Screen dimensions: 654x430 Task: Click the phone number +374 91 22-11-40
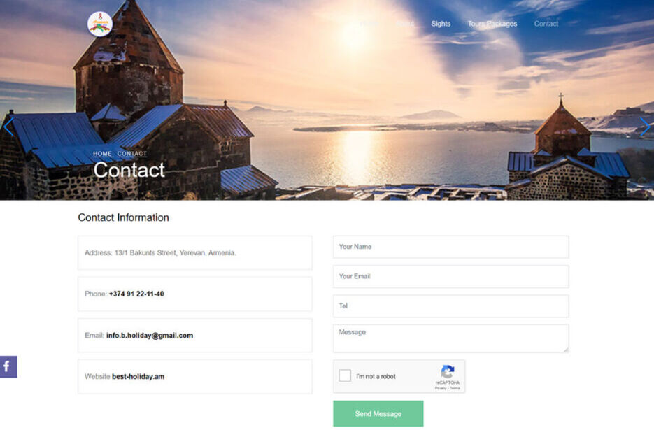point(136,294)
